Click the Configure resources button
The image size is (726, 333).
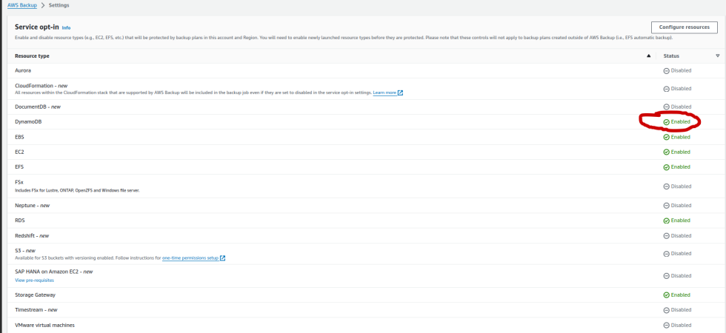(684, 27)
